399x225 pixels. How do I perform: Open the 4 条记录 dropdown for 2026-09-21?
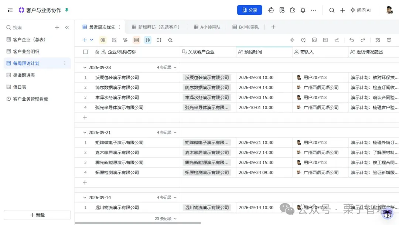pyautogui.click(x=167, y=132)
